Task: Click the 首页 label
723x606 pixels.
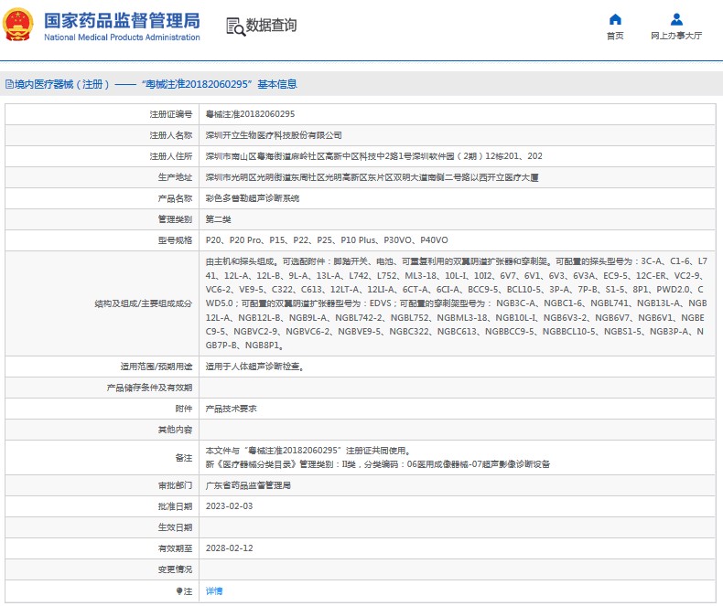Action: (615, 36)
